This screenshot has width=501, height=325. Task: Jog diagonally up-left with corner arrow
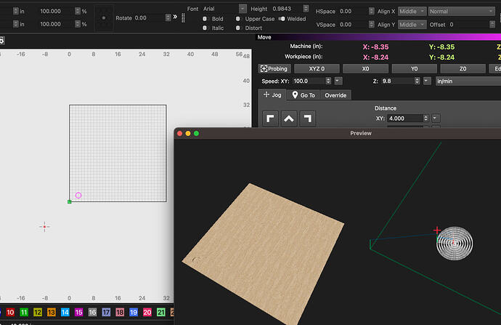[x=270, y=119]
